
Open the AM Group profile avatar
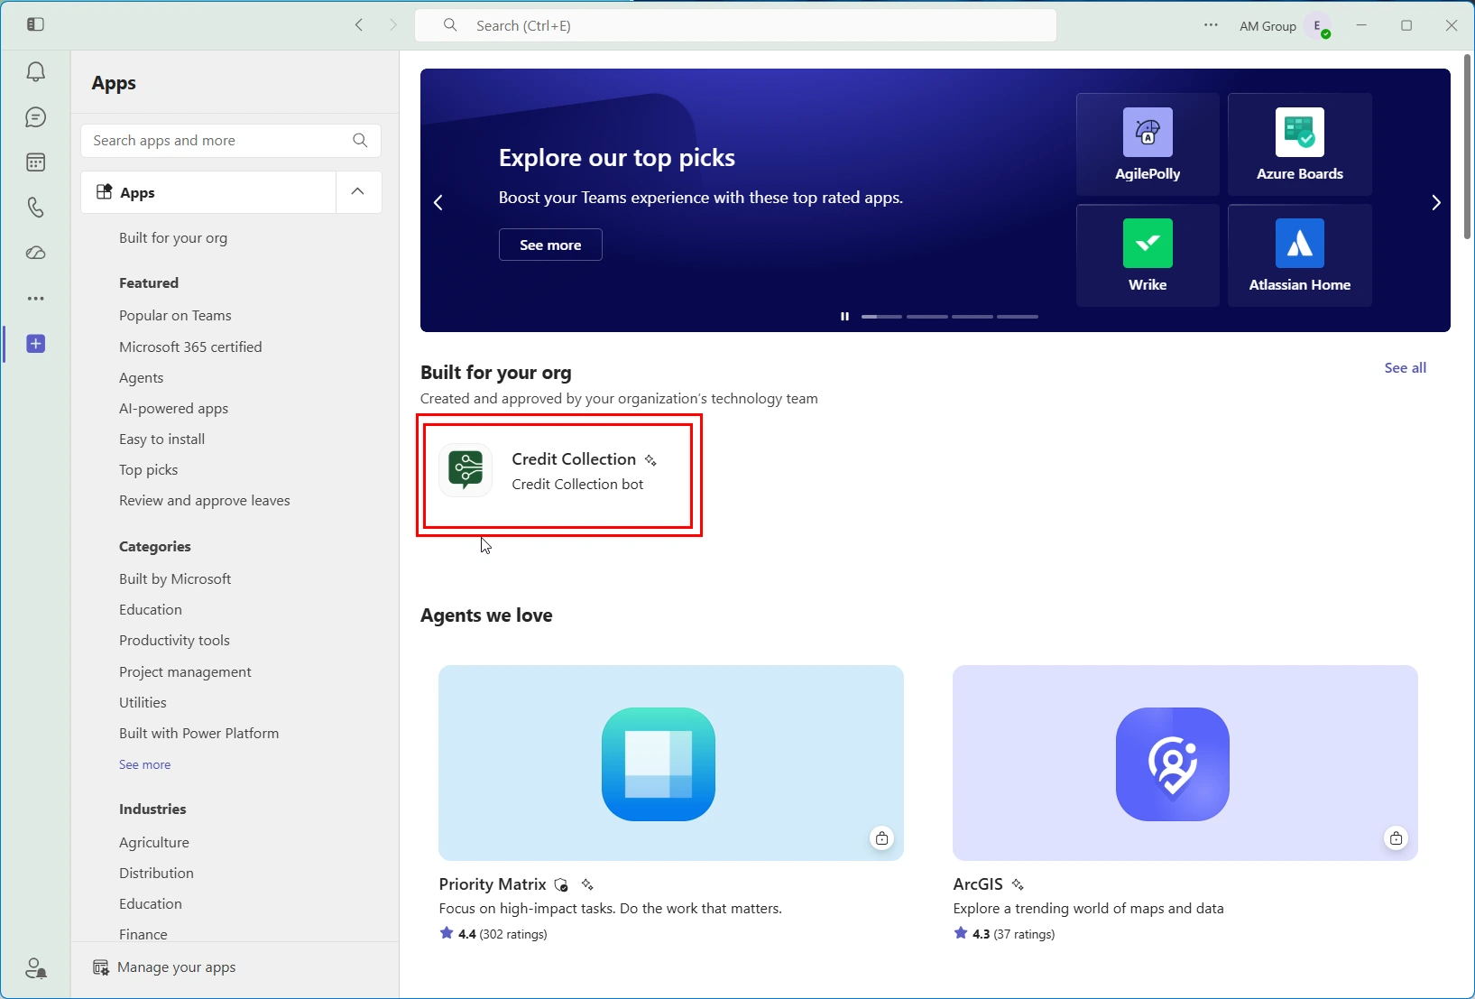pyautogui.click(x=1319, y=26)
